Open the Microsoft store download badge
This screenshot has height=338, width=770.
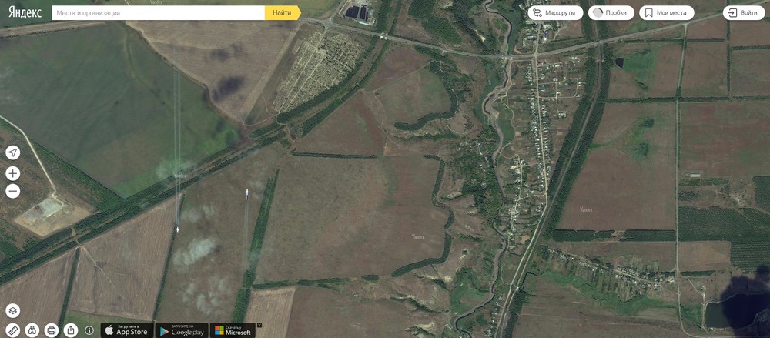pos(233,330)
